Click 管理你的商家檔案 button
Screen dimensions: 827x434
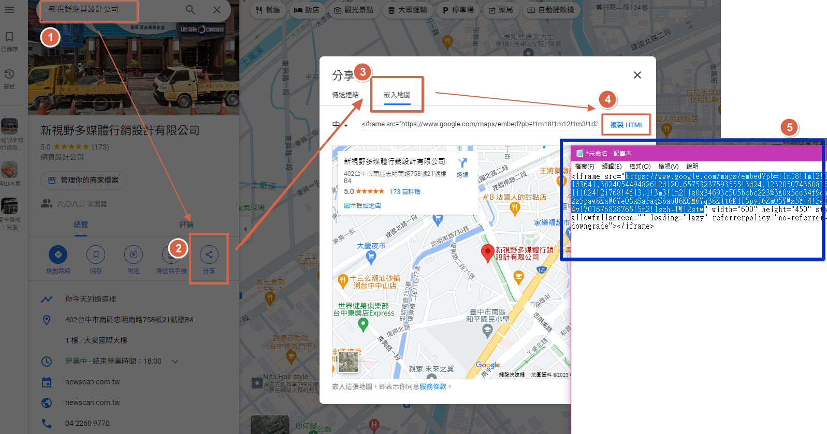[84, 180]
